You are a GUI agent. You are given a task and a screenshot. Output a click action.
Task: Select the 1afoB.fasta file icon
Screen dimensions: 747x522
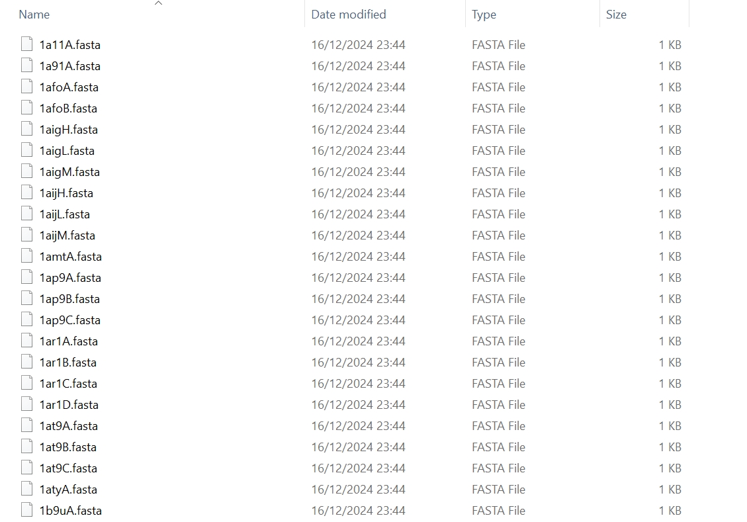coord(26,108)
